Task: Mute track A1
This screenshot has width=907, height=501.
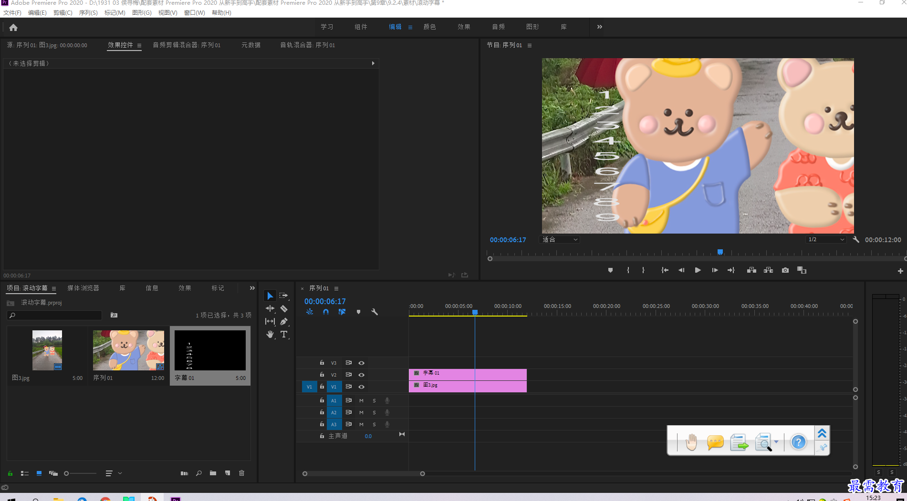Action: click(x=361, y=400)
